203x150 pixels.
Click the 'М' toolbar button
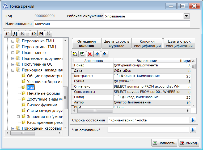[41, 34]
